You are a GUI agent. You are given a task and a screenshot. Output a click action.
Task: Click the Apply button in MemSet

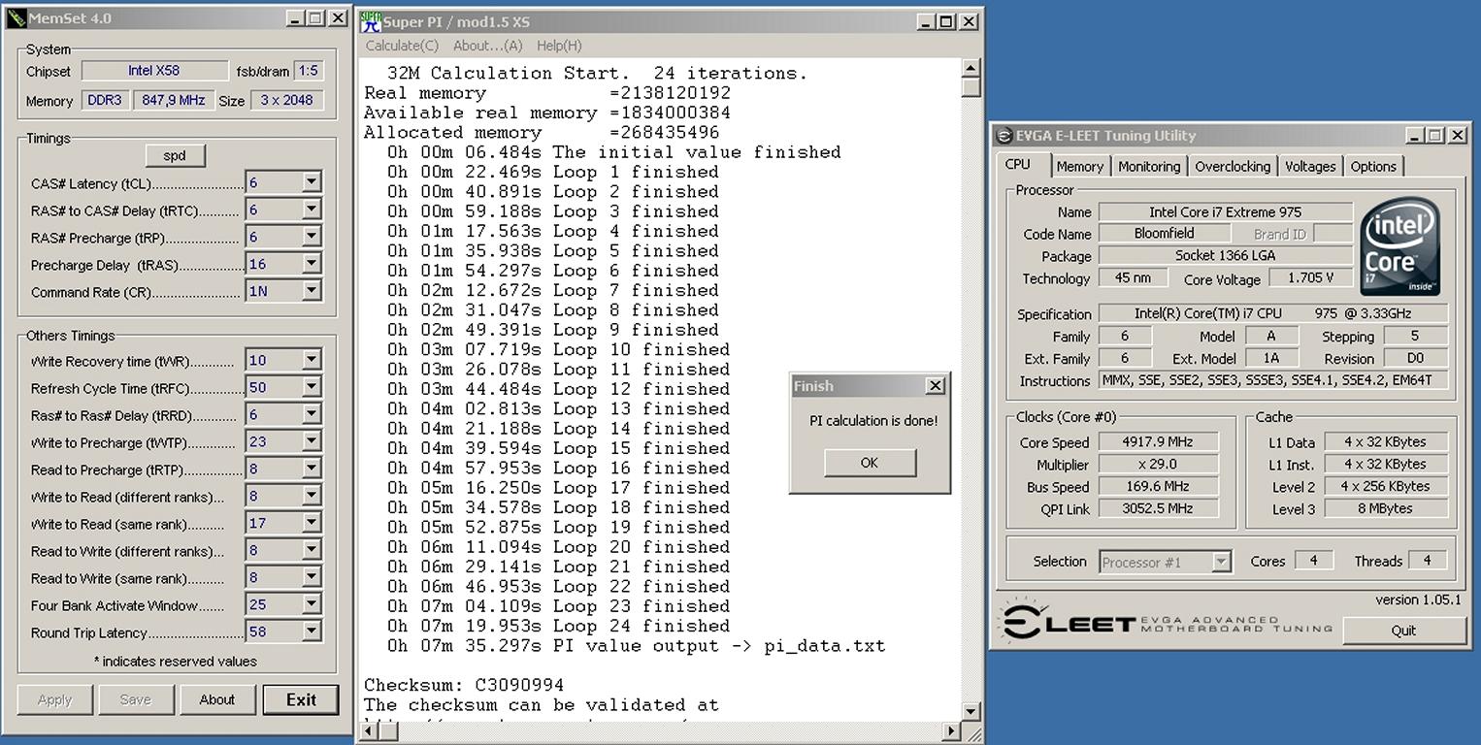tap(54, 699)
